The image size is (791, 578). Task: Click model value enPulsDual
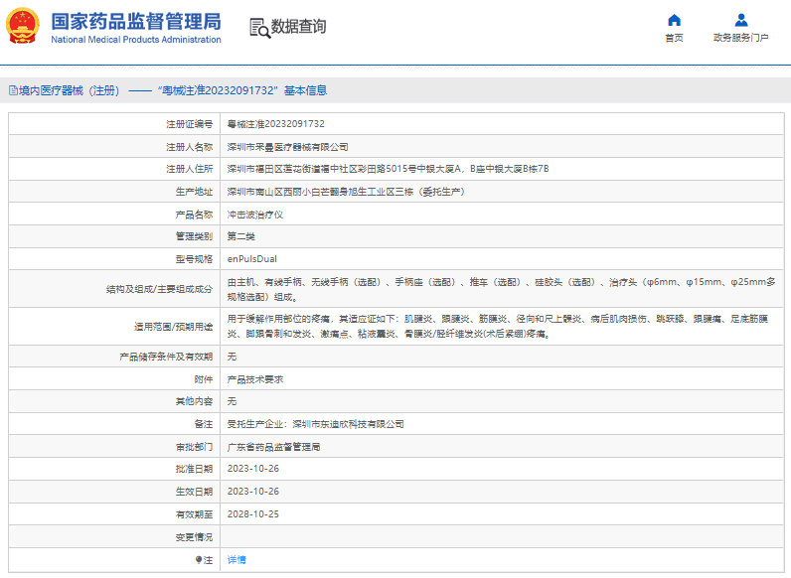(x=252, y=259)
